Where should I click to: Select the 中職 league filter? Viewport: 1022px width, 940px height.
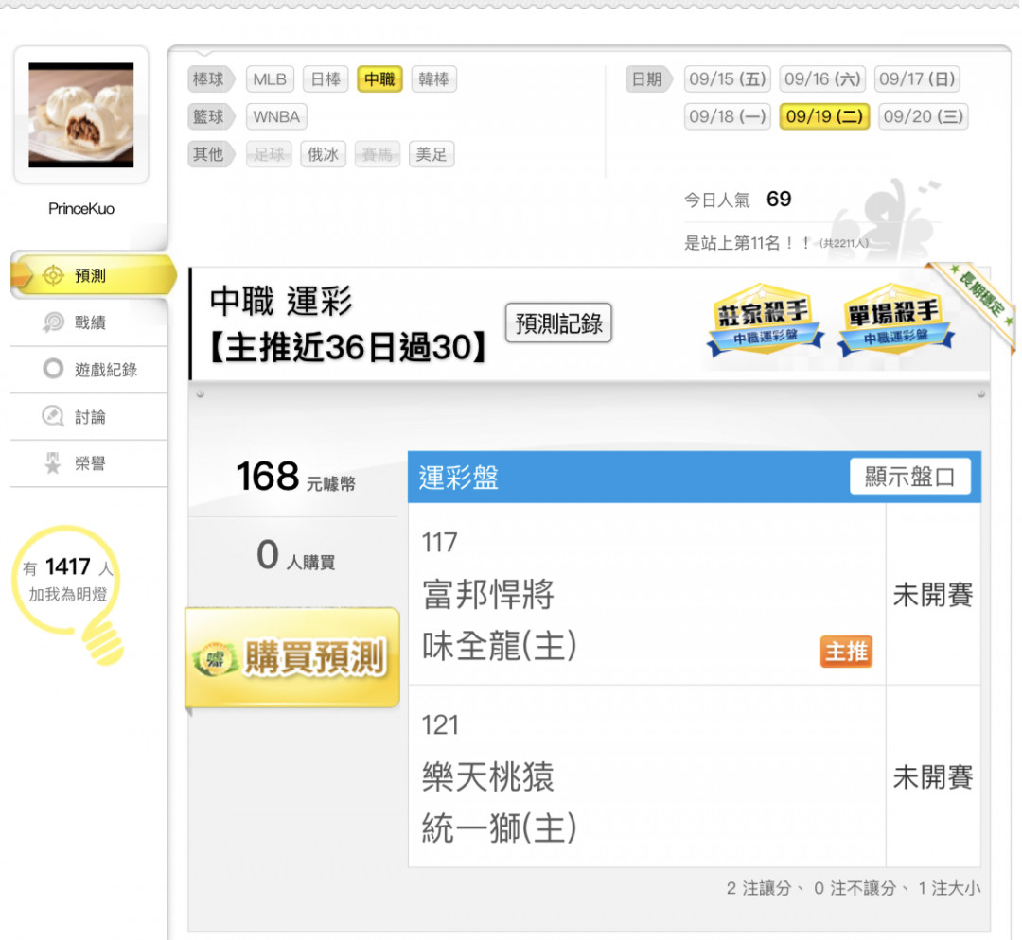[x=379, y=79]
